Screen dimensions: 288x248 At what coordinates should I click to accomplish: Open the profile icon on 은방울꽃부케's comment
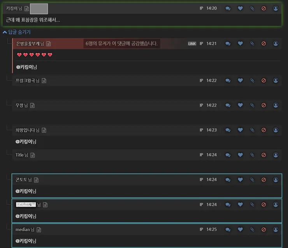276,44
